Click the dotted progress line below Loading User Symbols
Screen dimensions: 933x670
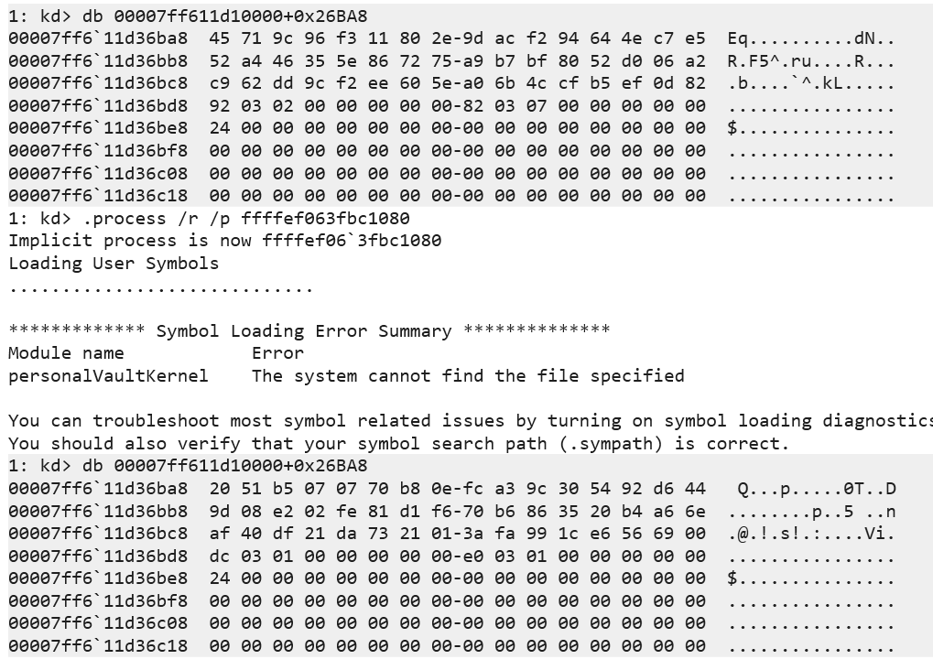tap(160, 286)
